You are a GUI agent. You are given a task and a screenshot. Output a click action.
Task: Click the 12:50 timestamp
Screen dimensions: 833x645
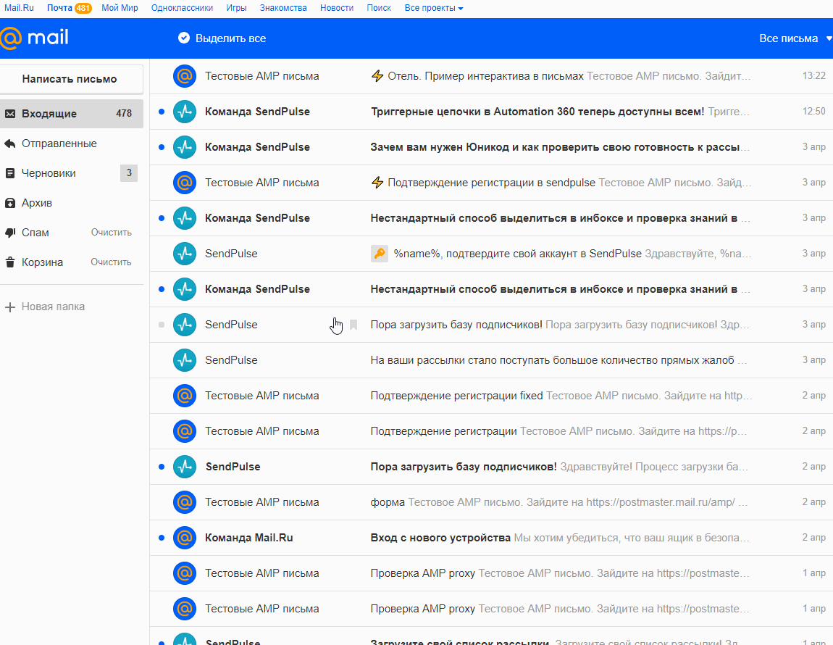coord(814,111)
